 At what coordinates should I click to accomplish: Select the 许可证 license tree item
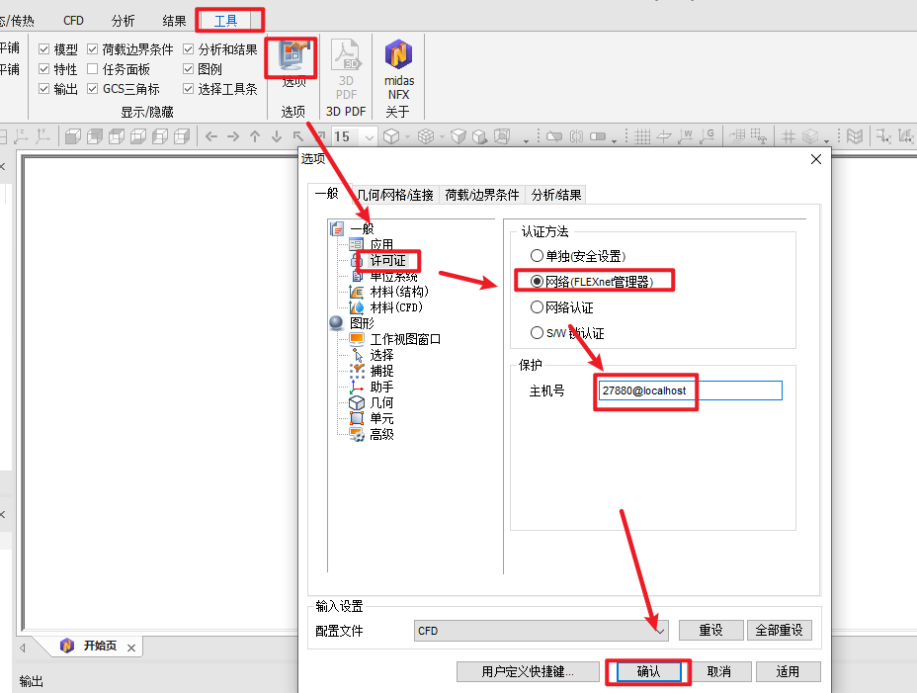pyautogui.click(x=387, y=260)
